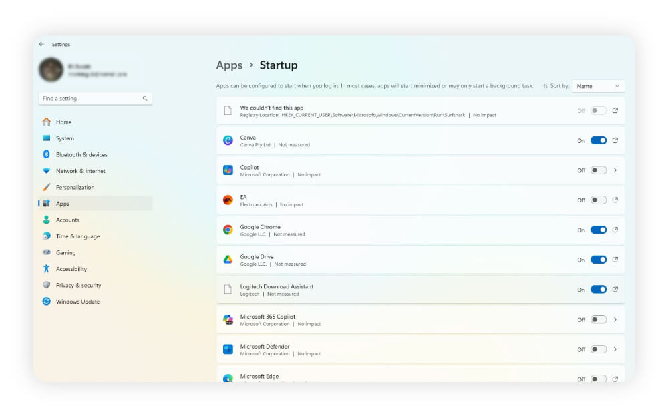
Task: Select the Apps sidebar item
Action: tap(96, 204)
